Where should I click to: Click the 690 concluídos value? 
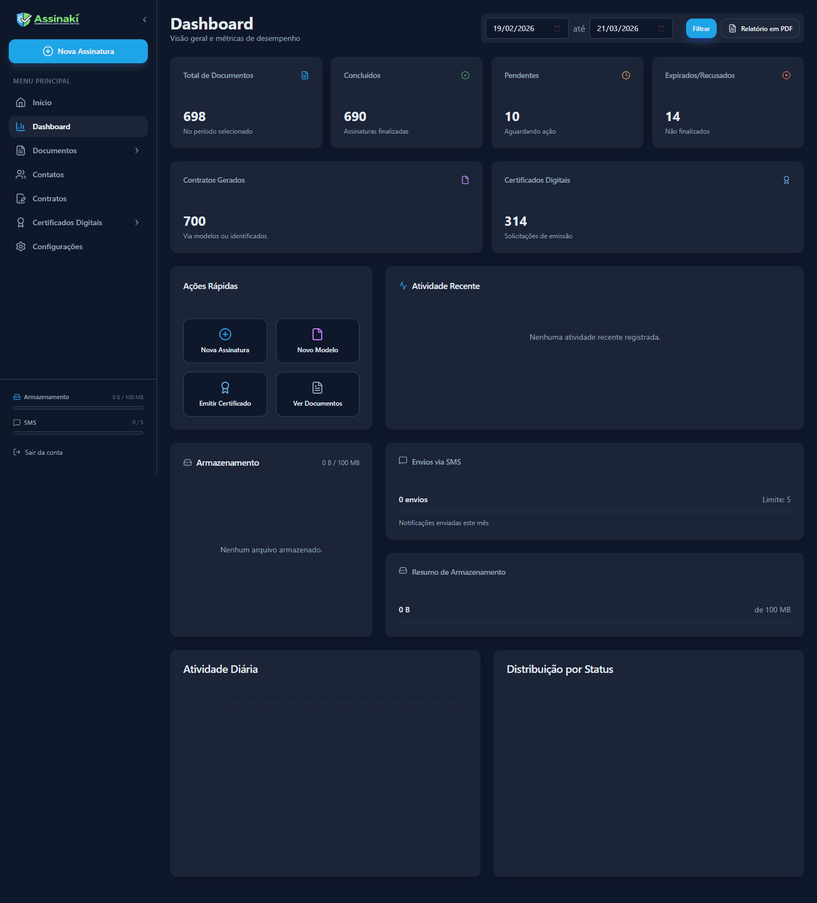tap(355, 117)
